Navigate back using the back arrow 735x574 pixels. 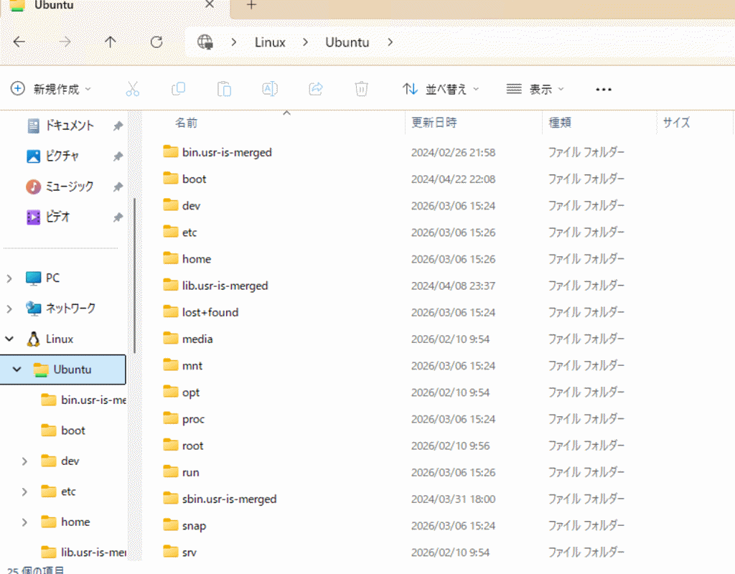pyautogui.click(x=19, y=42)
